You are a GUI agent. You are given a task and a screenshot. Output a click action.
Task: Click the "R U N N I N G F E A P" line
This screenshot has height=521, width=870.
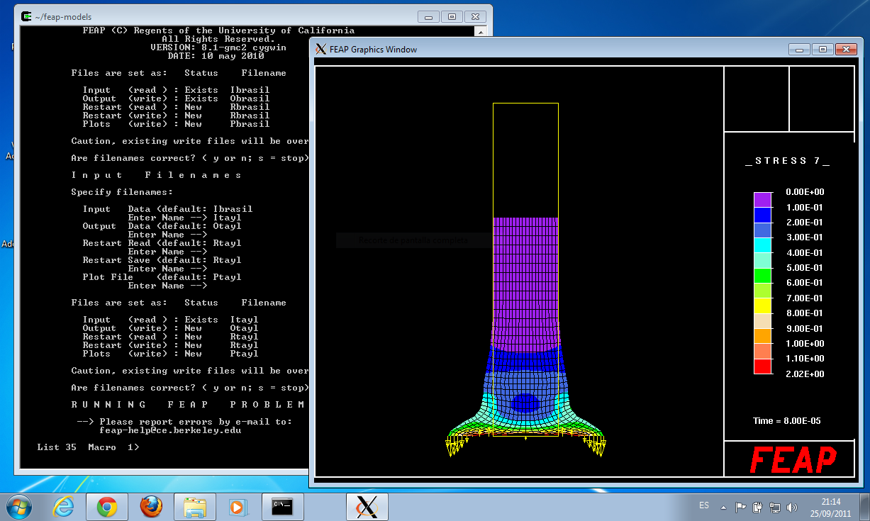pos(187,405)
